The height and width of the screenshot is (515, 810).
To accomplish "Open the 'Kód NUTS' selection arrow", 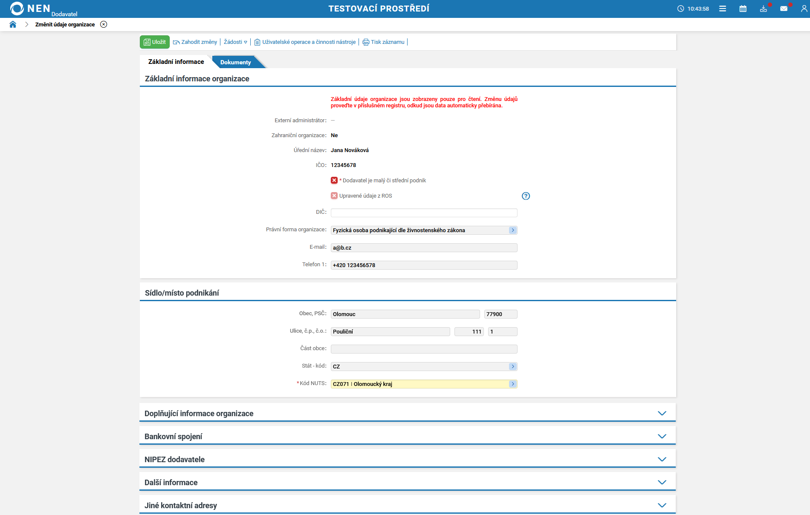I will tap(513, 384).
